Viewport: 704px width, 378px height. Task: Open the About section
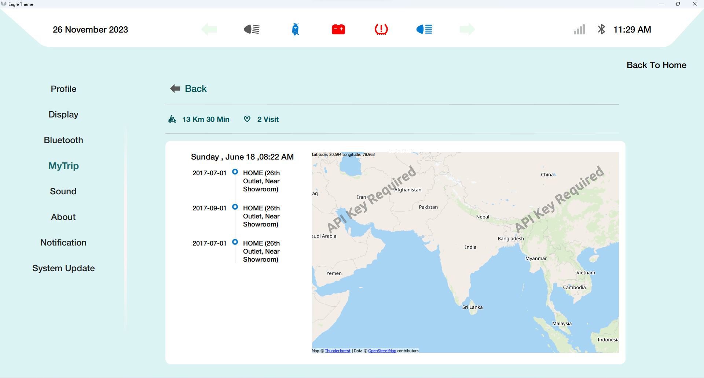click(x=63, y=217)
